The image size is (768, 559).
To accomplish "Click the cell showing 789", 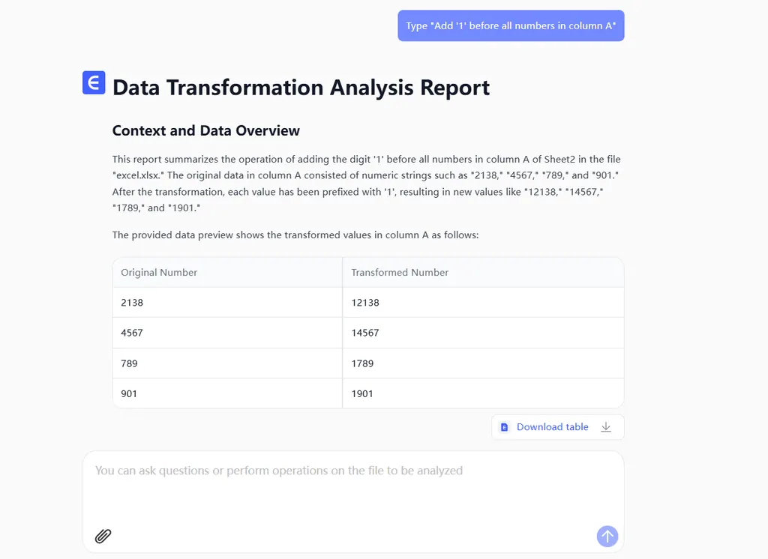I will [x=129, y=363].
